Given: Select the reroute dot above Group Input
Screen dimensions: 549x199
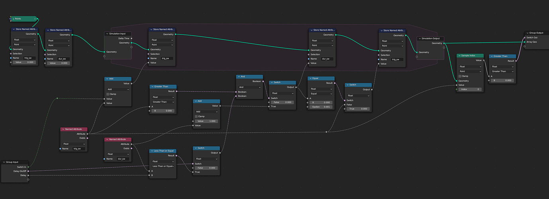Looking at the screenshot, I should [x=57, y=98].
